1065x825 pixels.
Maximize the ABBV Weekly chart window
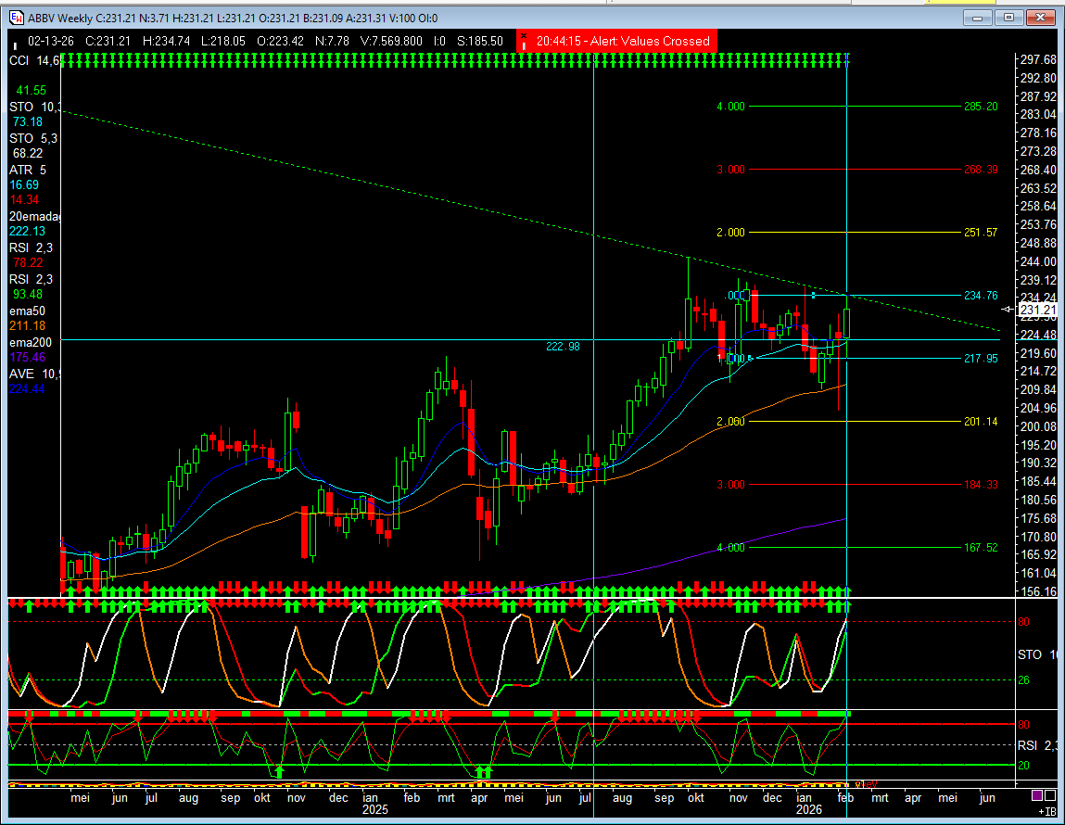tap(1009, 18)
